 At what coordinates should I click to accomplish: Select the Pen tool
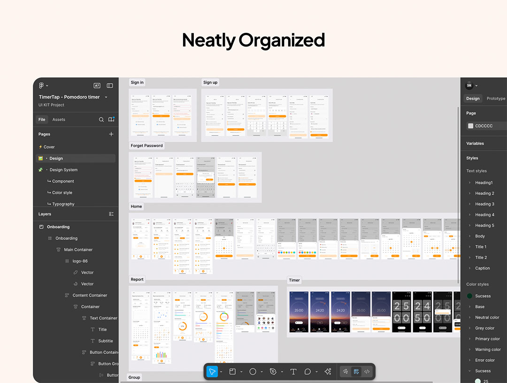point(273,372)
